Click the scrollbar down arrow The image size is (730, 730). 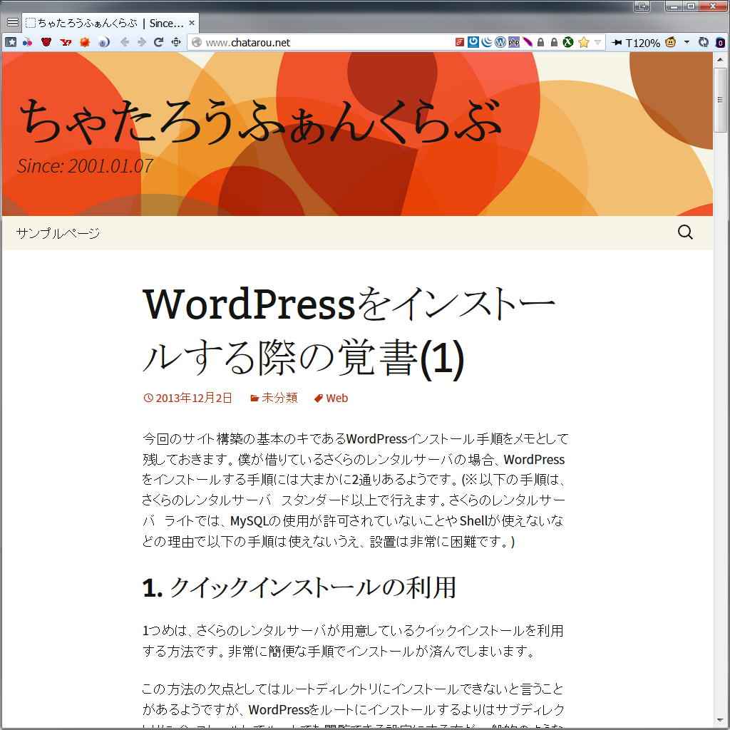(x=720, y=721)
